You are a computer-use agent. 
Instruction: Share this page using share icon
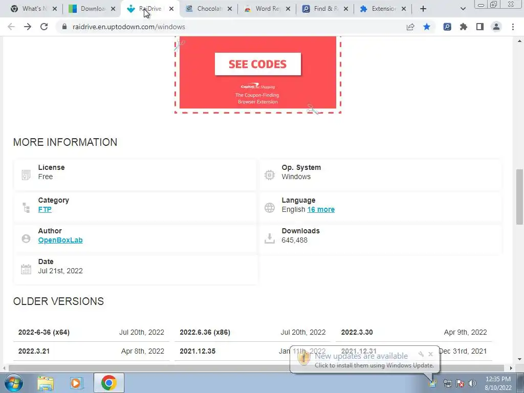point(410,27)
